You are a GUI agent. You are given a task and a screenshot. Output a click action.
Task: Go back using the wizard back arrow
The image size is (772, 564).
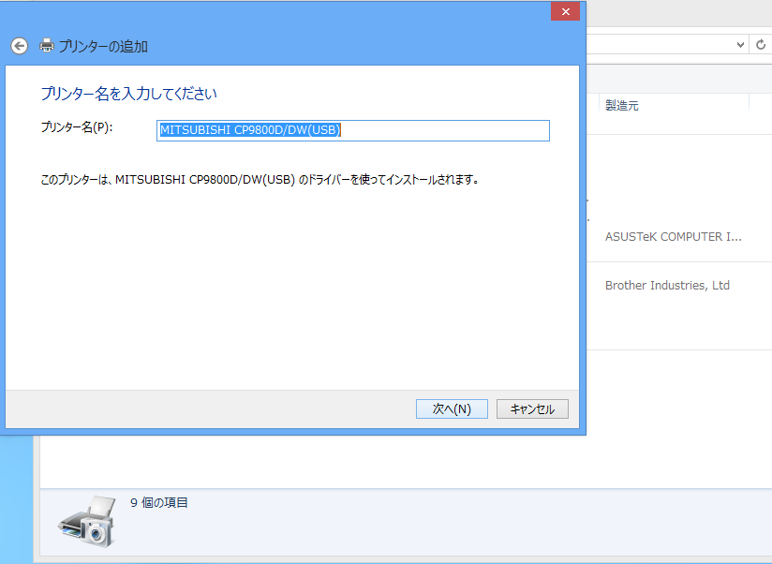coord(19,46)
